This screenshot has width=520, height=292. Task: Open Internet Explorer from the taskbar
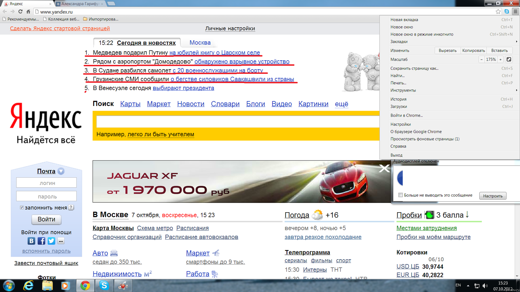(x=28, y=286)
